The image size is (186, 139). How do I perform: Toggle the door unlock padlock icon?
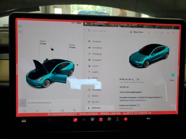(52, 49)
